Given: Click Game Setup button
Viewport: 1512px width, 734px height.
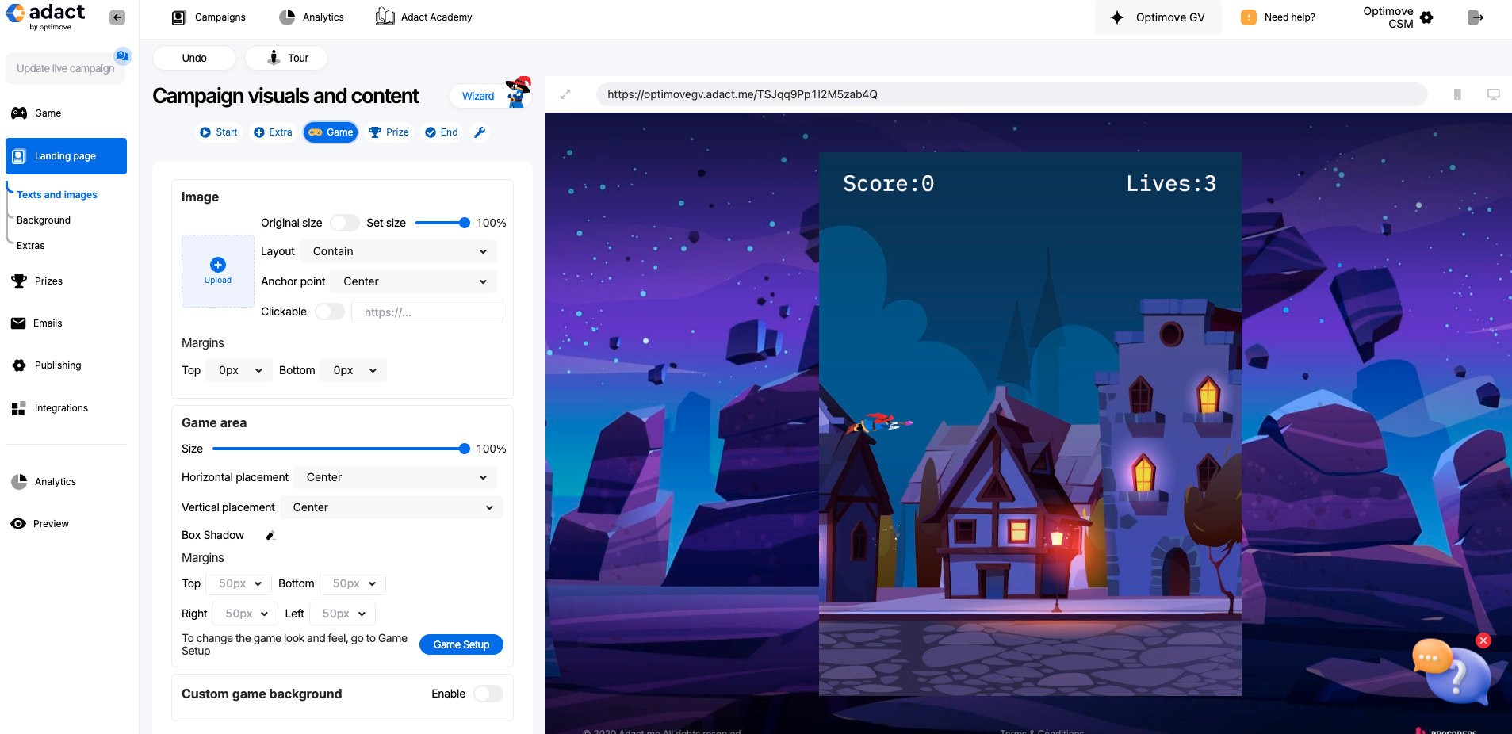Looking at the screenshot, I should (x=461, y=644).
